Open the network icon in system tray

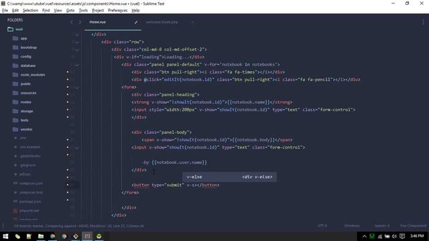coord(380,236)
